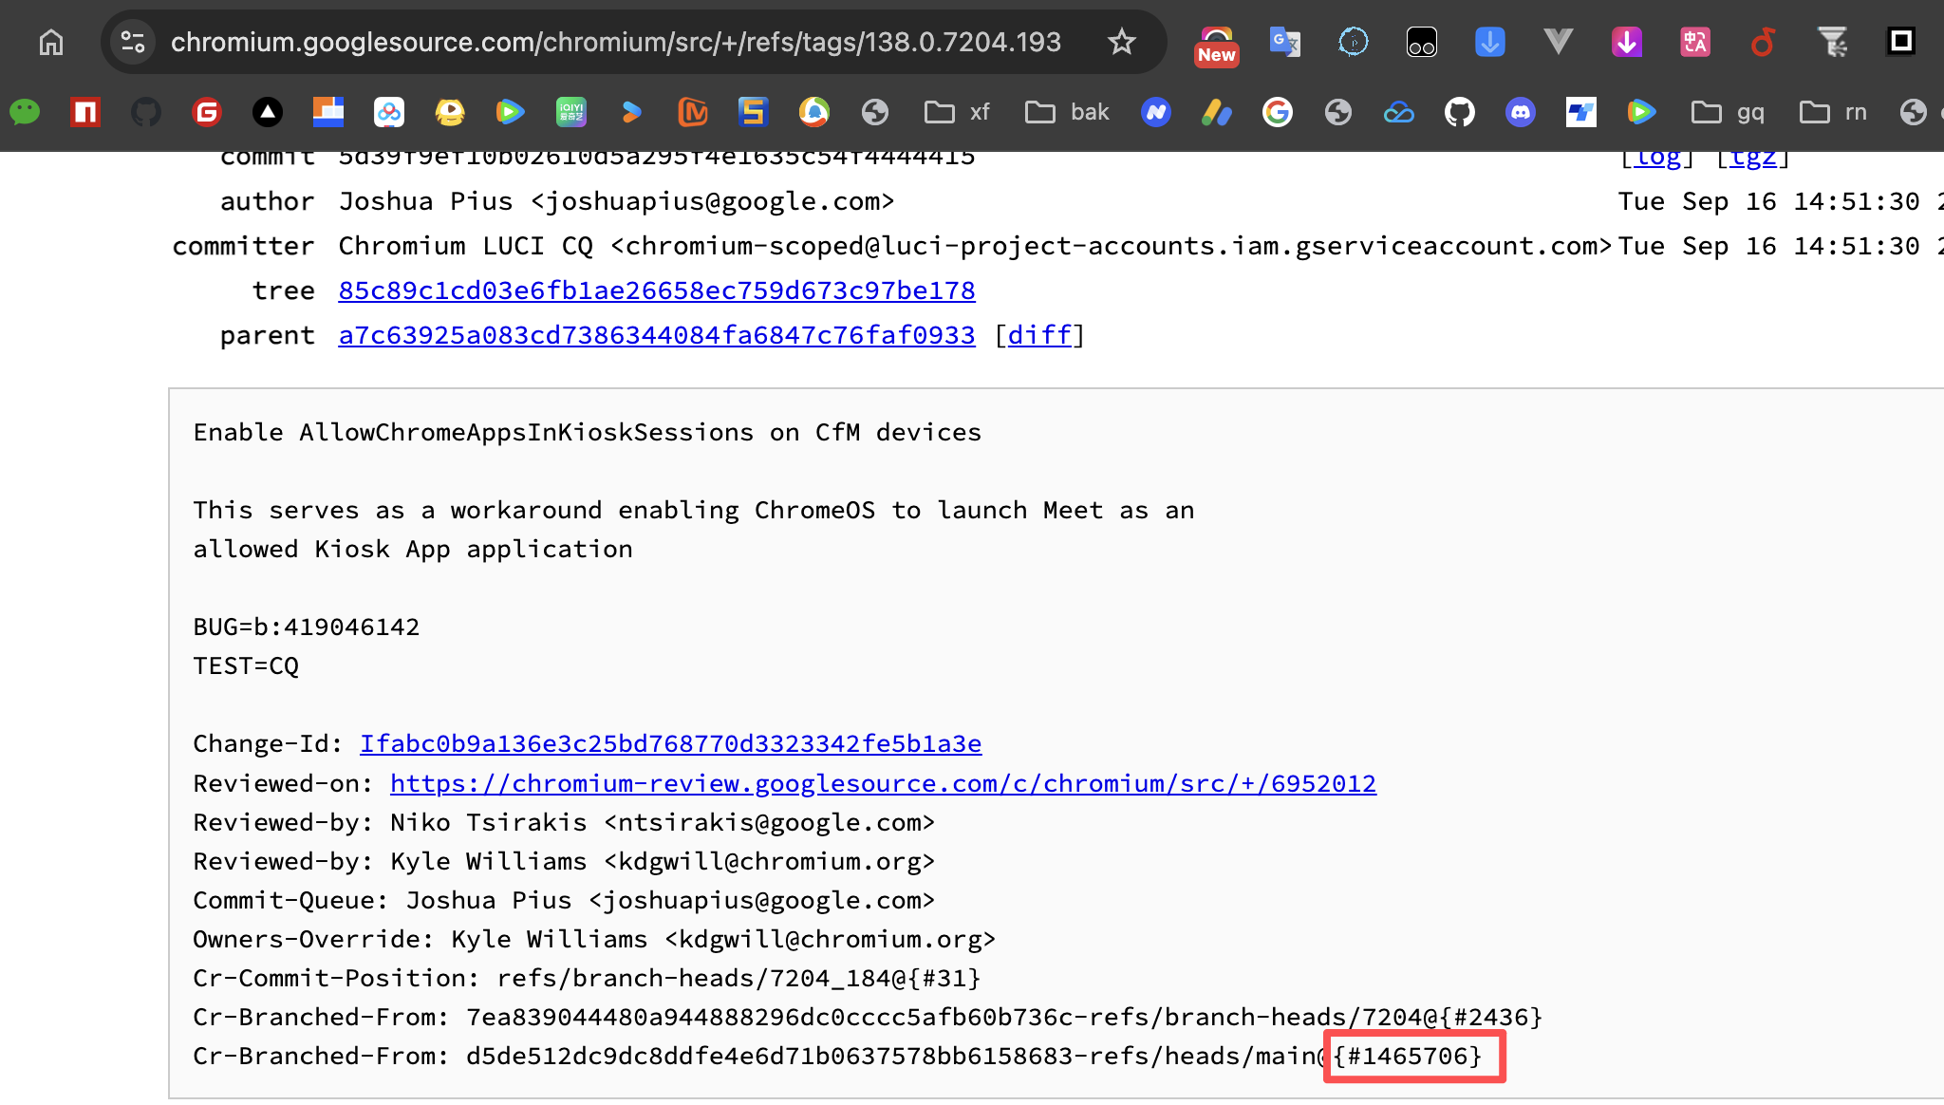The image size is (1944, 1105).
Task: Click the BUG=b:419046142 text
Action: 307,627
